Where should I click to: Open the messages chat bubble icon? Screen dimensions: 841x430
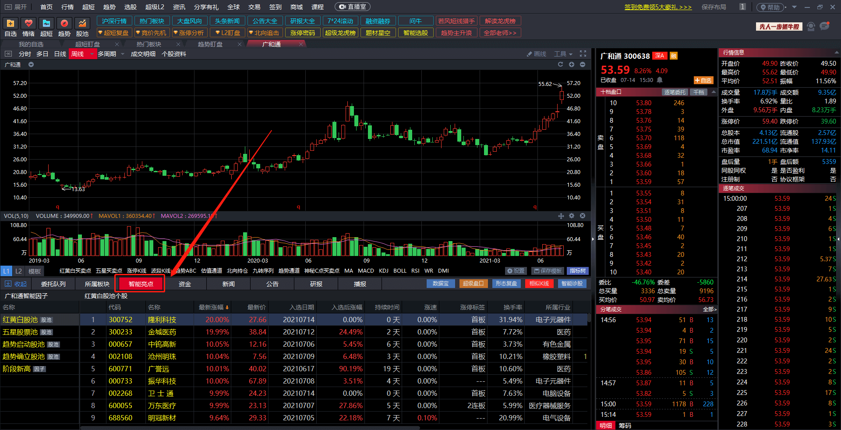tap(825, 26)
